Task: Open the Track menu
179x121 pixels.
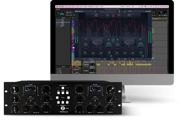Action: pyautogui.click(x=78, y=7)
